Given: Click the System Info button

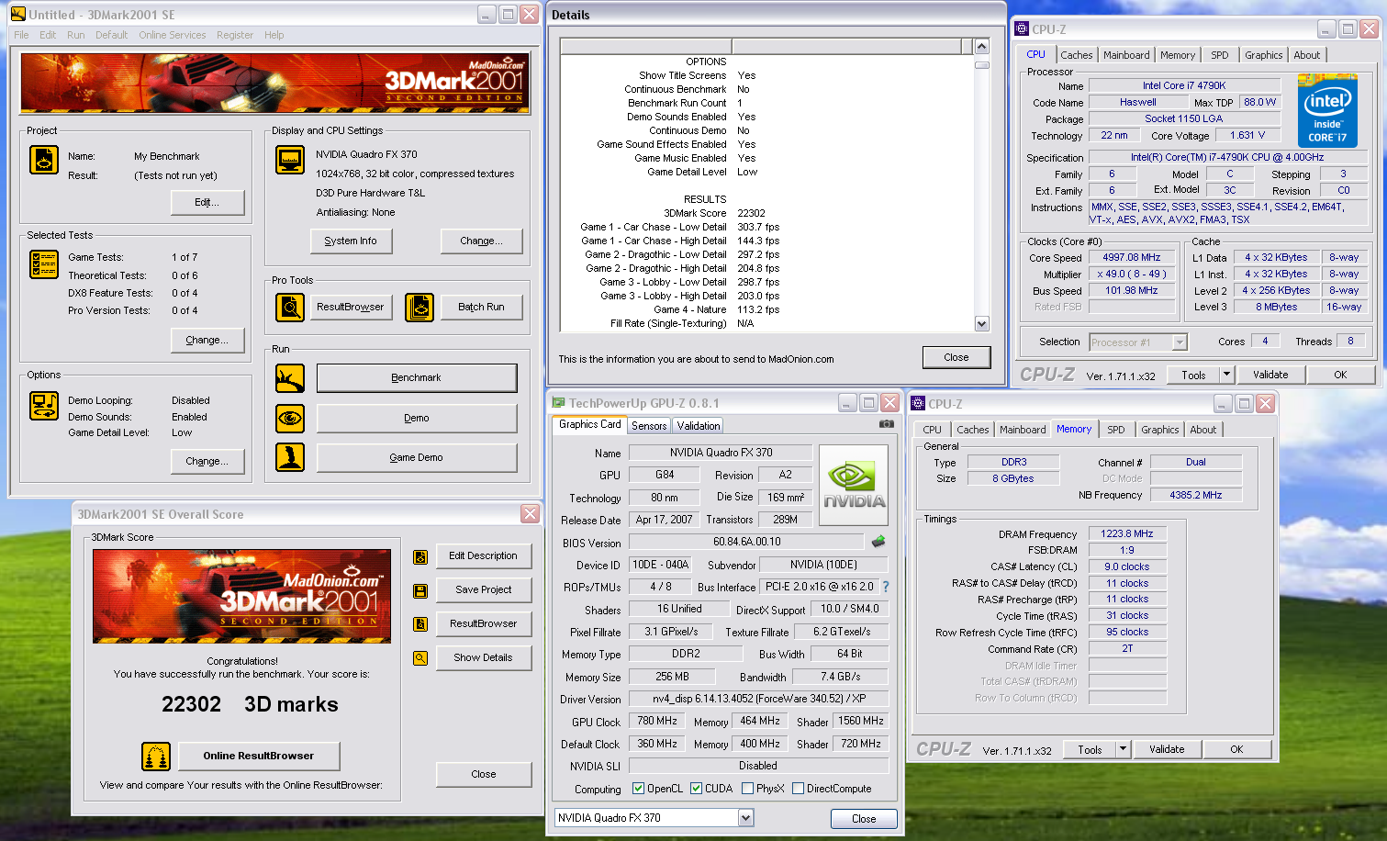Looking at the screenshot, I should coord(351,241).
